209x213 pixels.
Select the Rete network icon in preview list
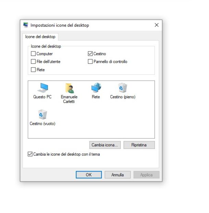(96, 87)
